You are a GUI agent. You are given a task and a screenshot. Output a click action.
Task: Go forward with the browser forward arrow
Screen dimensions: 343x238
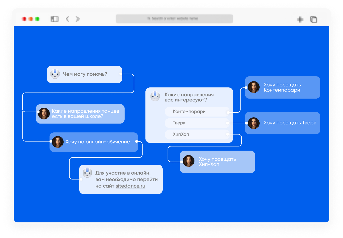click(78, 19)
